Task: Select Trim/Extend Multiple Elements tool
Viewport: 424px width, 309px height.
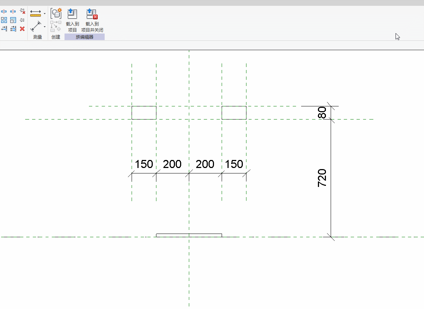Action: 13,29
